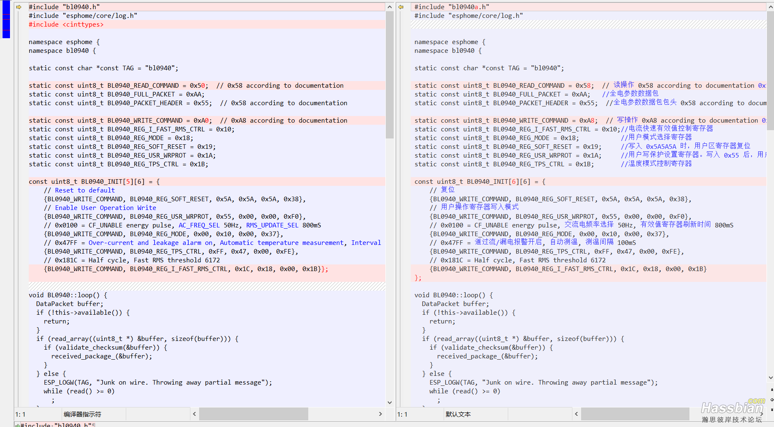
Task: Click the left pane's vertical scrollbar down arrow
Action: coord(389,402)
